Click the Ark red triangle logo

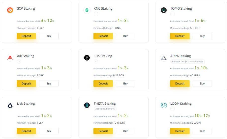tap(10, 58)
